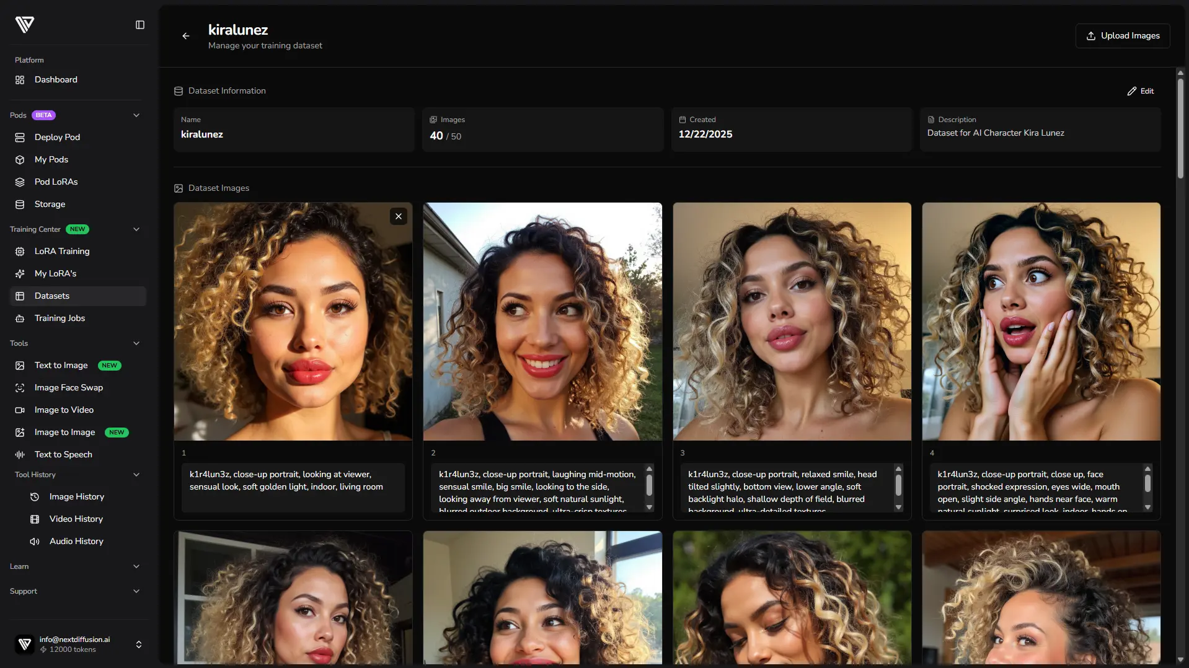The image size is (1189, 668).
Task: Collapse the Training Center section
Action: tap(136, 229)
